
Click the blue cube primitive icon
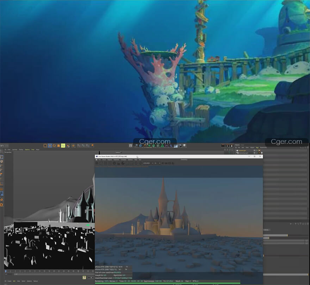point(141,146)
